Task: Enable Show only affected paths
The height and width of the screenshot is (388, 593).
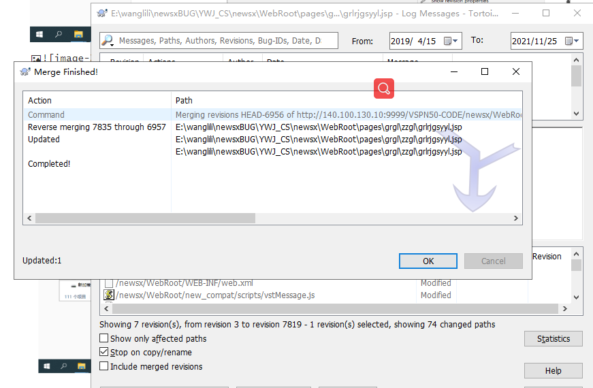Action: (x=103, y=338)
